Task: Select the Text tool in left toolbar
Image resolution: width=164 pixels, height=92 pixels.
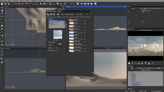Action: [2, 14]
